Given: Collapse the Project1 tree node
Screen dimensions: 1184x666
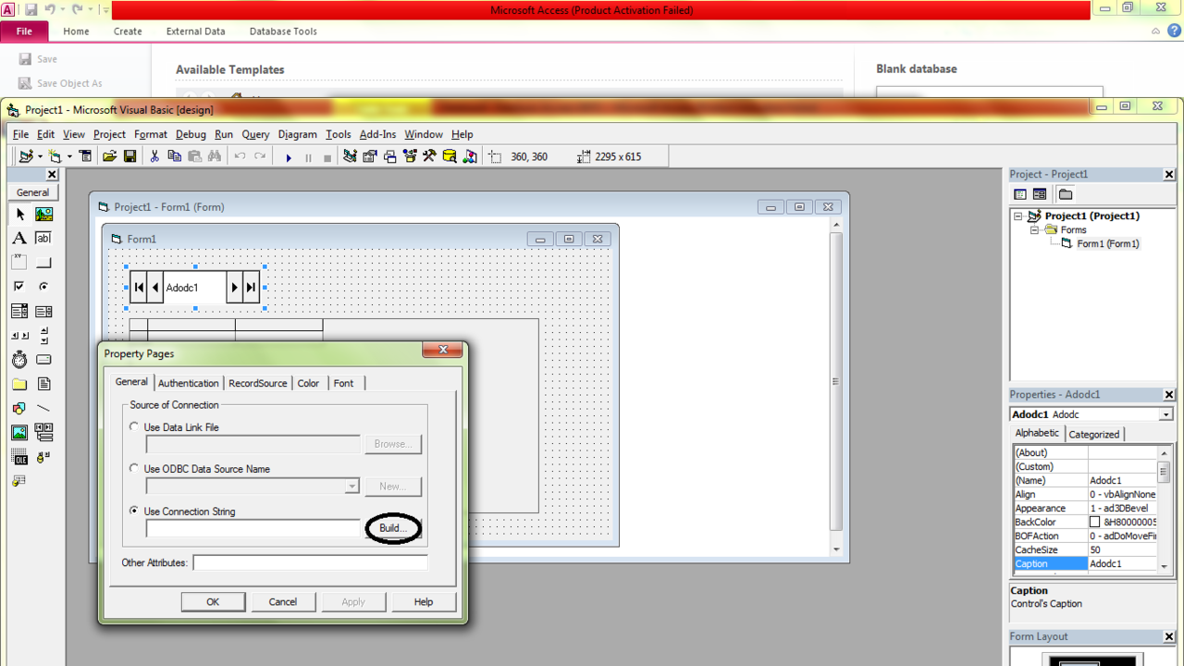Looking at the screenshot, I should coord(1017,216).
